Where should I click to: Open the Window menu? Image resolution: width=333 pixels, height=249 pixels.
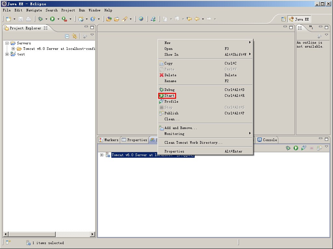point(94,10)
